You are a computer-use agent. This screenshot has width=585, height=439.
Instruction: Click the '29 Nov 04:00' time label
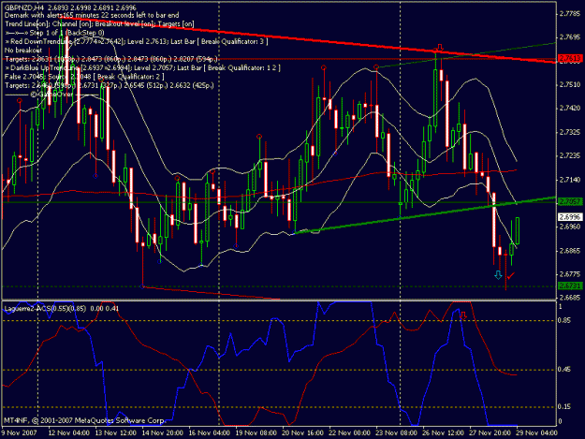[x=536, y=433]
